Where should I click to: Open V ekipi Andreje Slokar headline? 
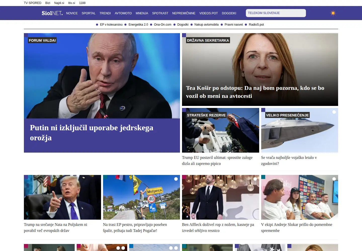click(x=297, y=228)
